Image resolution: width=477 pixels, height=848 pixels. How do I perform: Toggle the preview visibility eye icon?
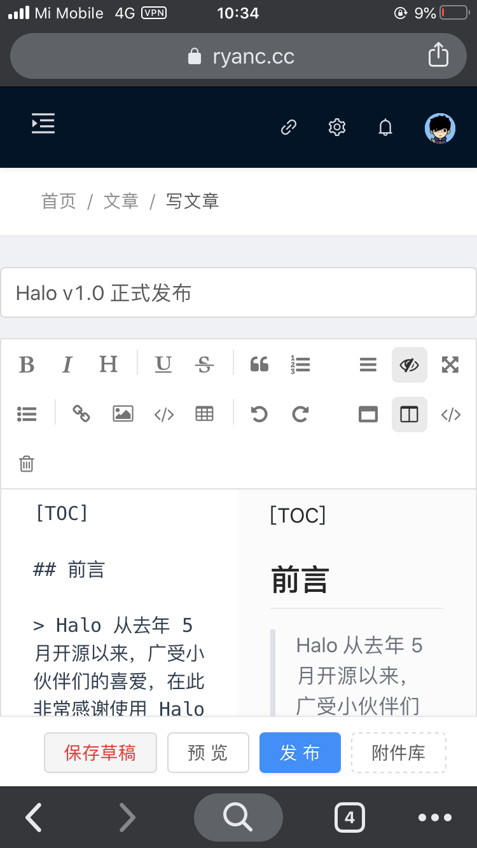[x=409, y=364]
